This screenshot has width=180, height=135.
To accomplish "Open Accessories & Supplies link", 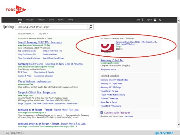I will tap(44, 76).
